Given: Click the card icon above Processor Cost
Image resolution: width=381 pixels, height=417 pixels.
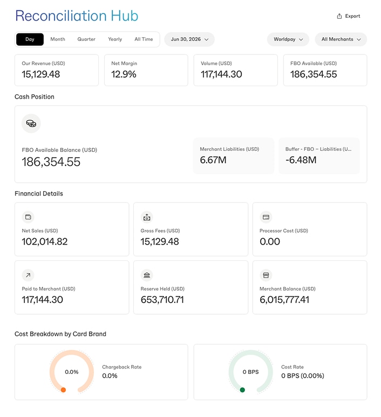Looking at the screenshot, I should coord(266,217).
